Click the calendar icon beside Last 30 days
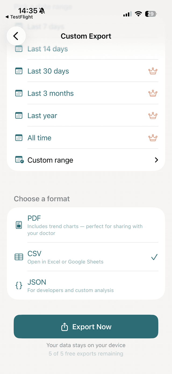The height and width of the screenshot is (374, 172). pyautogui.click(x=19, y=71)
